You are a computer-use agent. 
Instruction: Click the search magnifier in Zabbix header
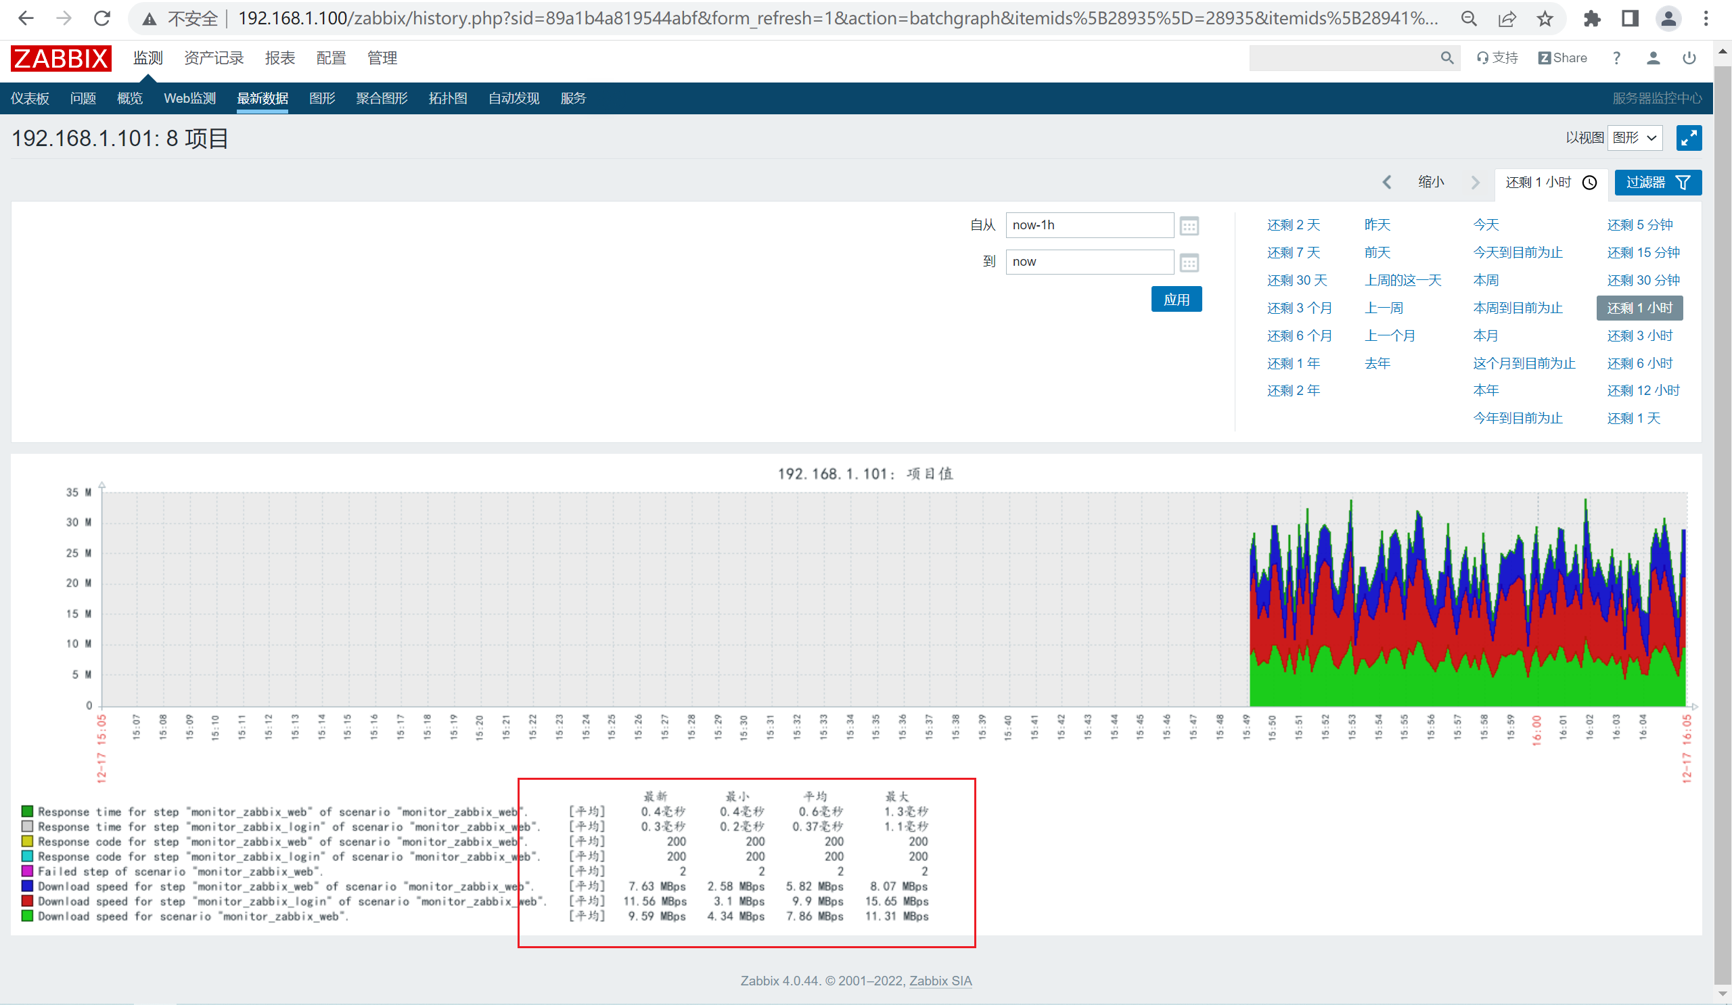[x=1446, y=58]
